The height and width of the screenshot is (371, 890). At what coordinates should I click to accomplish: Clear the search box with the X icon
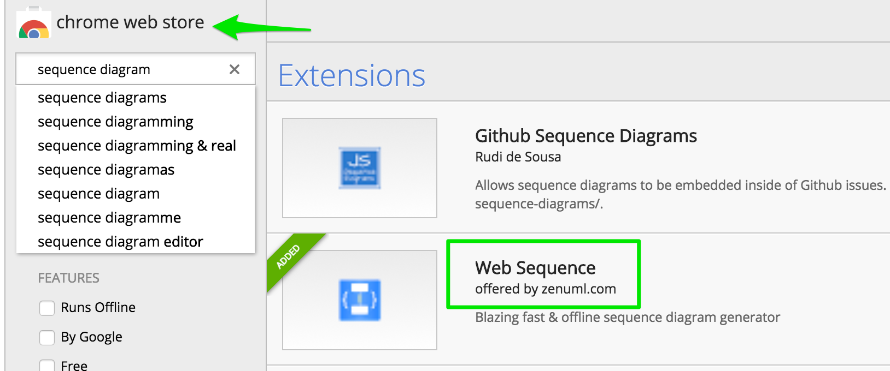[x=235, y=69]
